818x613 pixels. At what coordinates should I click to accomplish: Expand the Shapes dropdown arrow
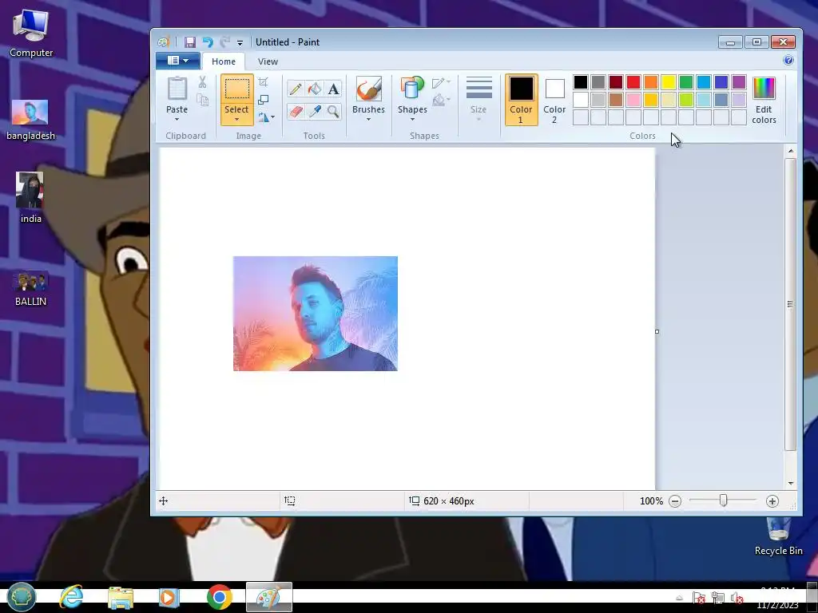tap(412, 120)
